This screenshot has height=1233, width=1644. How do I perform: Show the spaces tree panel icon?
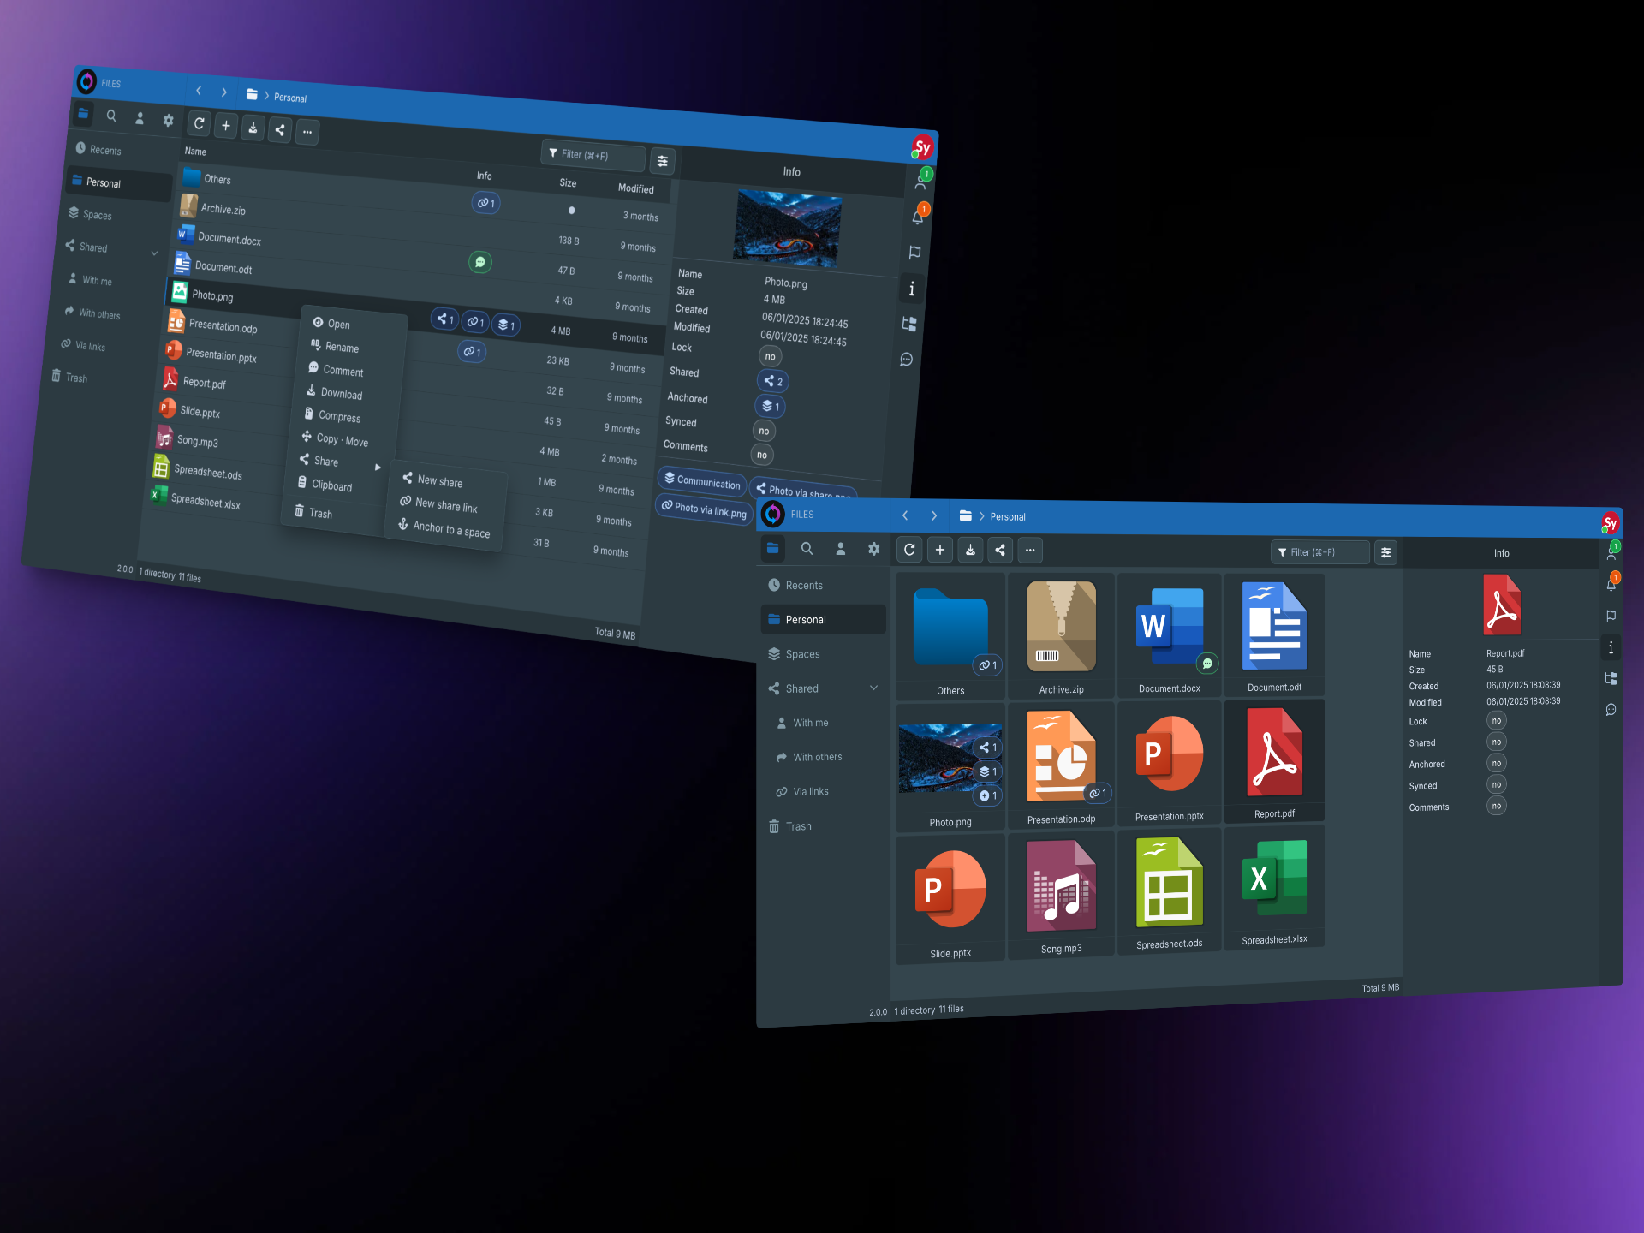coord(1611,678)
